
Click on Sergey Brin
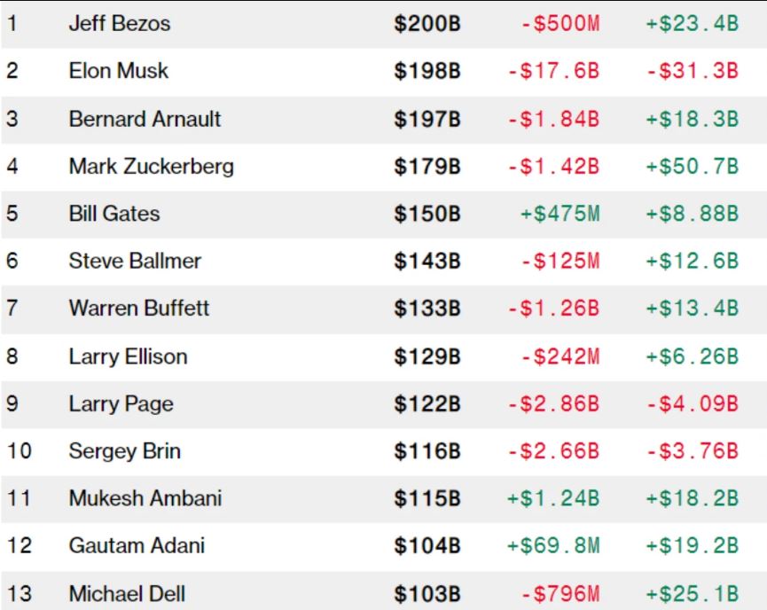point(124,451)
